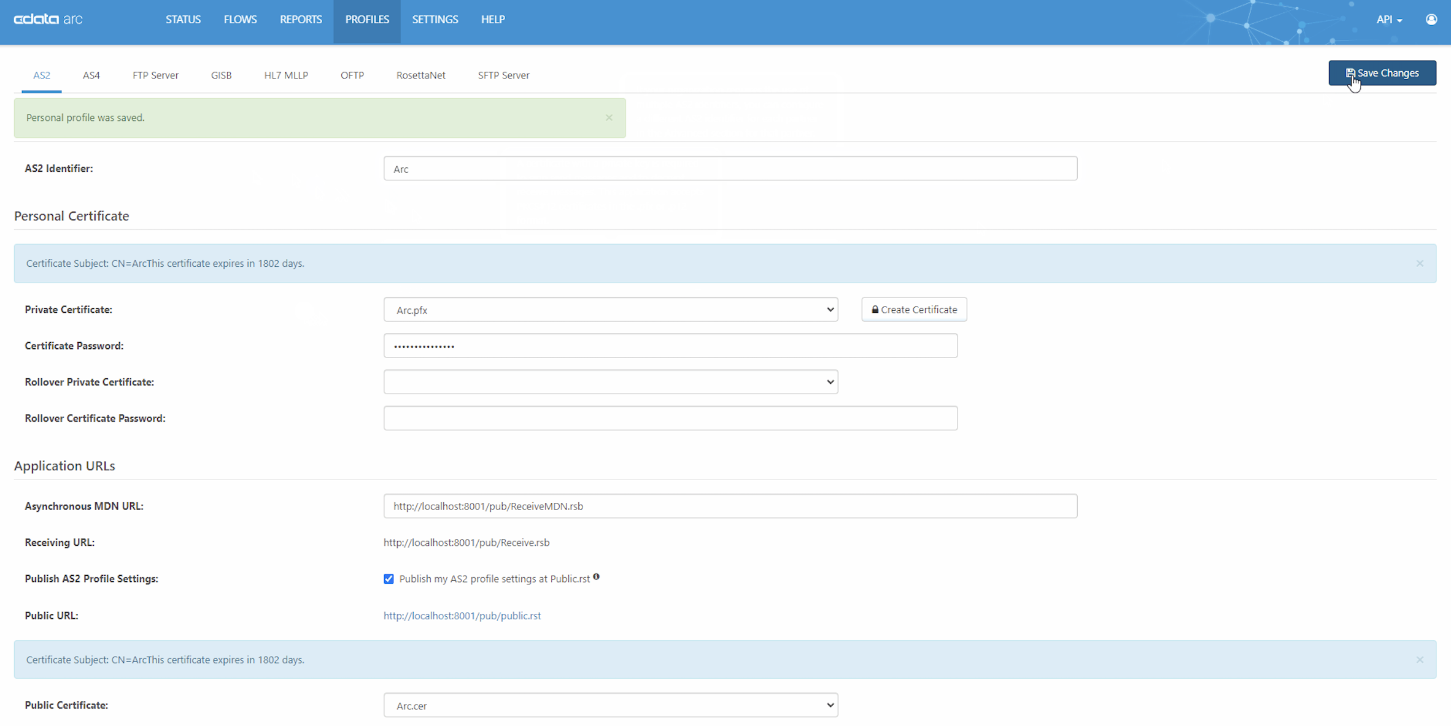Close the upper Certificate Subject banner

pos(1420,263)
